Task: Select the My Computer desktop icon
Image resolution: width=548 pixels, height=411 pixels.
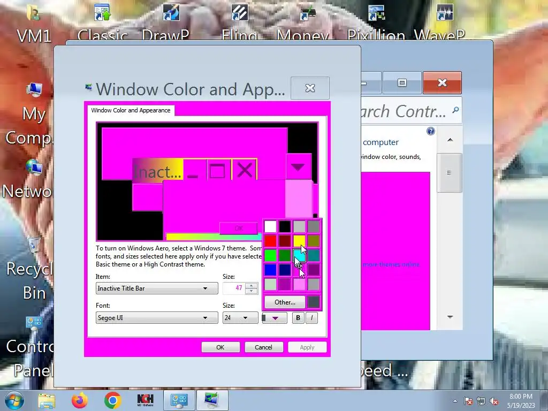Action: pyautogui.click(x=34, y=90)
